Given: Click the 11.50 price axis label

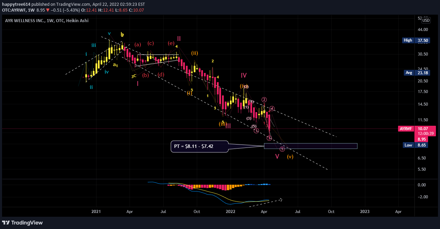Looking at the screenshot, I should [x=423, y=120].
